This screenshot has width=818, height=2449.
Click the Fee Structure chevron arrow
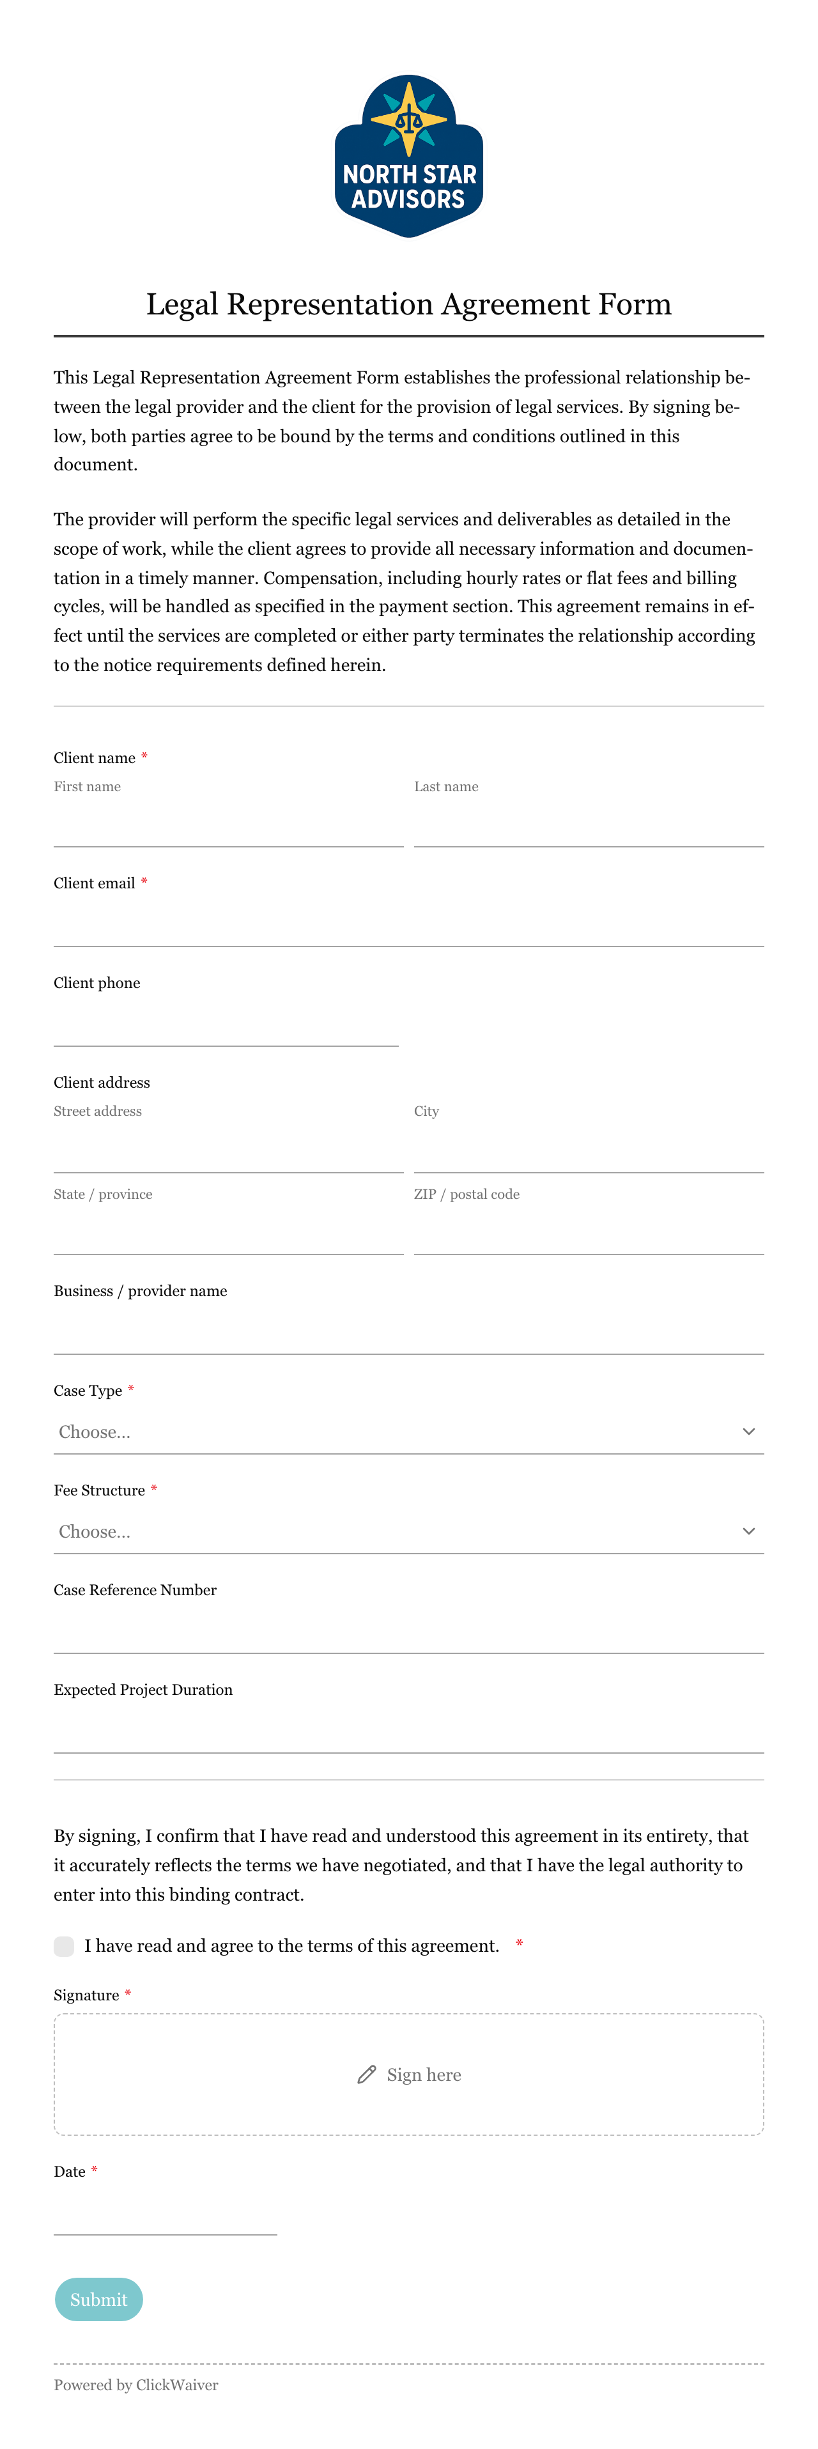[x=748, y=1531]
